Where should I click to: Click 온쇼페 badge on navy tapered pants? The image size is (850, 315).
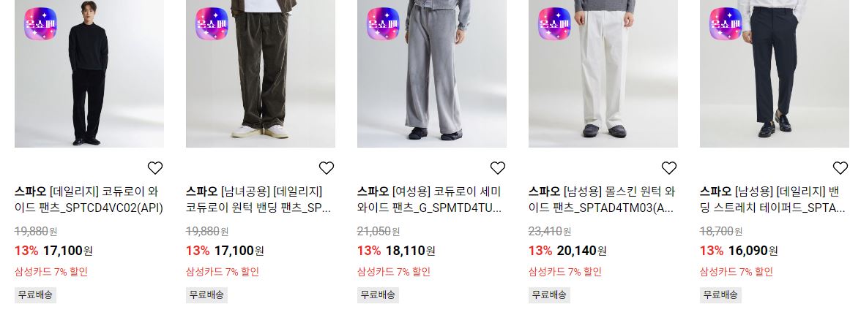coord(726,24)
